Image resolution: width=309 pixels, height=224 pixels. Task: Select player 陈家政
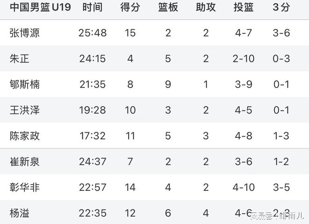pyautogui.click(x=25, y=136)
